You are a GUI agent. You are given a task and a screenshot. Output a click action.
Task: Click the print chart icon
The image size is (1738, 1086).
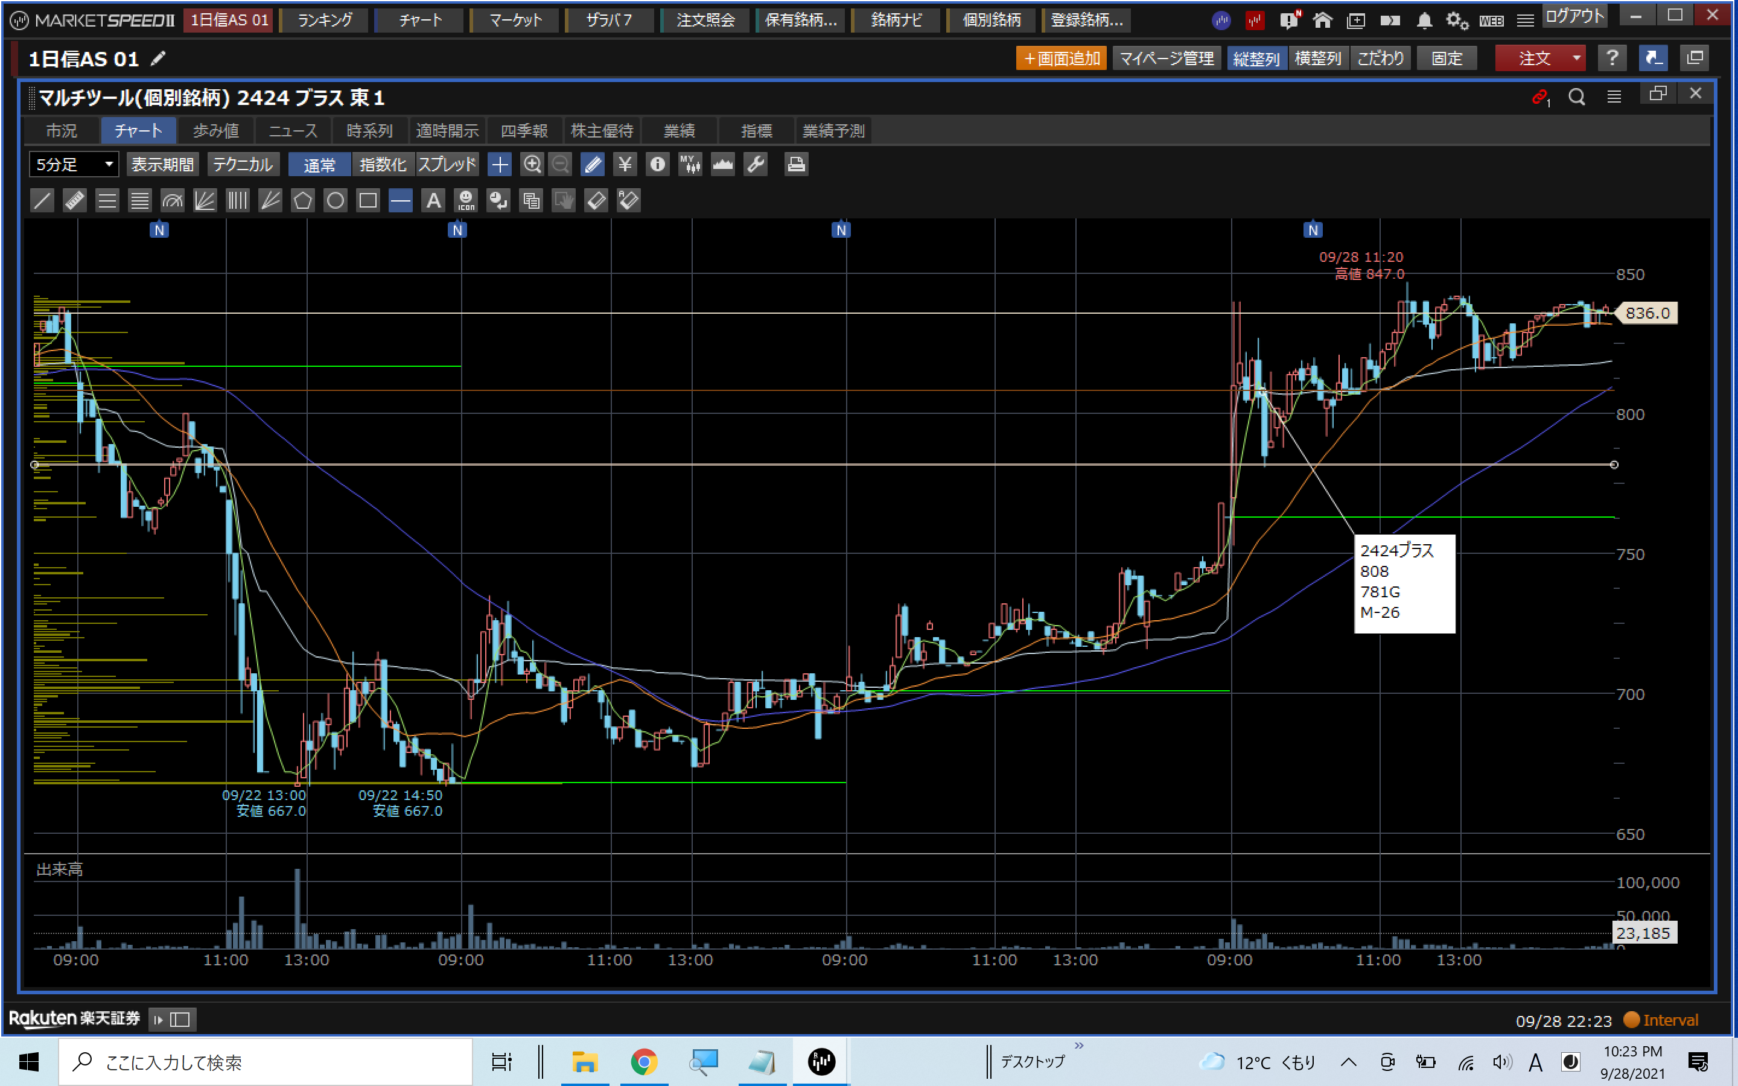click(795, 165)
